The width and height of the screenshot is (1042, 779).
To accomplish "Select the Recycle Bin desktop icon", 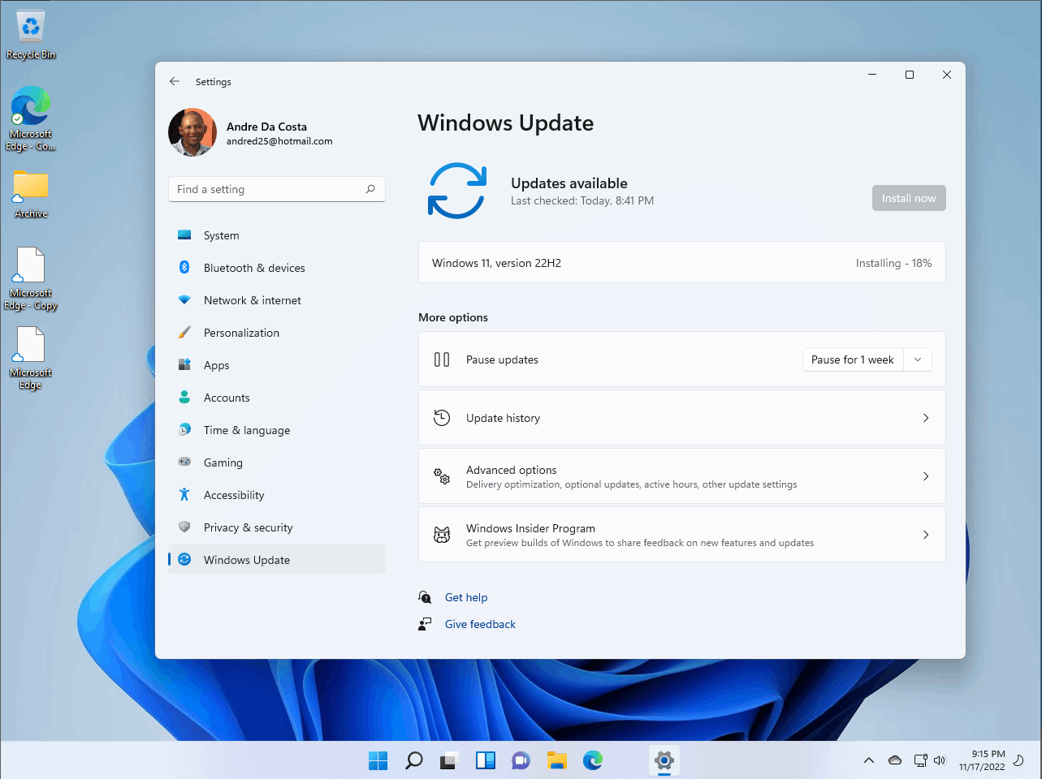I will coord(31,35).
